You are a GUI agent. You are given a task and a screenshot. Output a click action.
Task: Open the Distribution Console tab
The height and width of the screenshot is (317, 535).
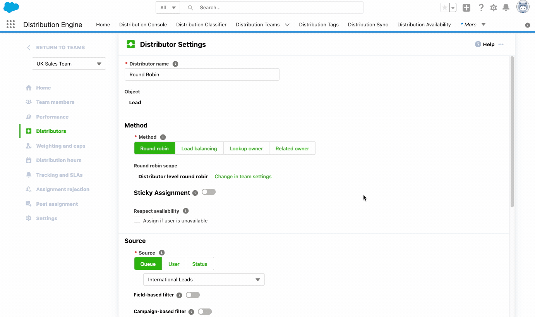pyautogui.click(x=143, y=24)
